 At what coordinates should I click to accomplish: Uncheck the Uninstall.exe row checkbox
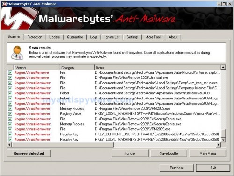[10, 78]
